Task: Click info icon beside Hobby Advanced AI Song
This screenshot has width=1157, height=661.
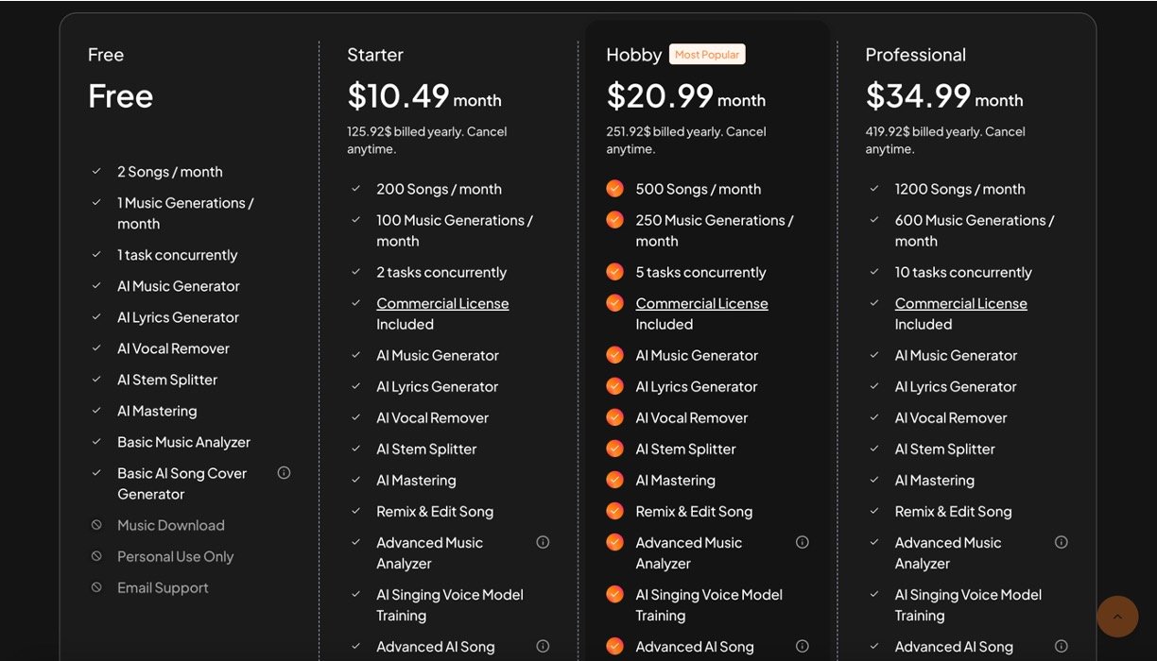Action: (803, 647)
